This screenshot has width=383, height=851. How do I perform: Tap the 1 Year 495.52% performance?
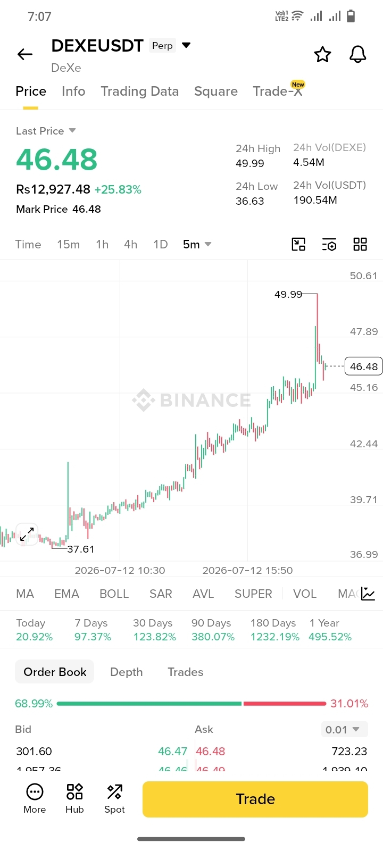(x=330, y=630)
